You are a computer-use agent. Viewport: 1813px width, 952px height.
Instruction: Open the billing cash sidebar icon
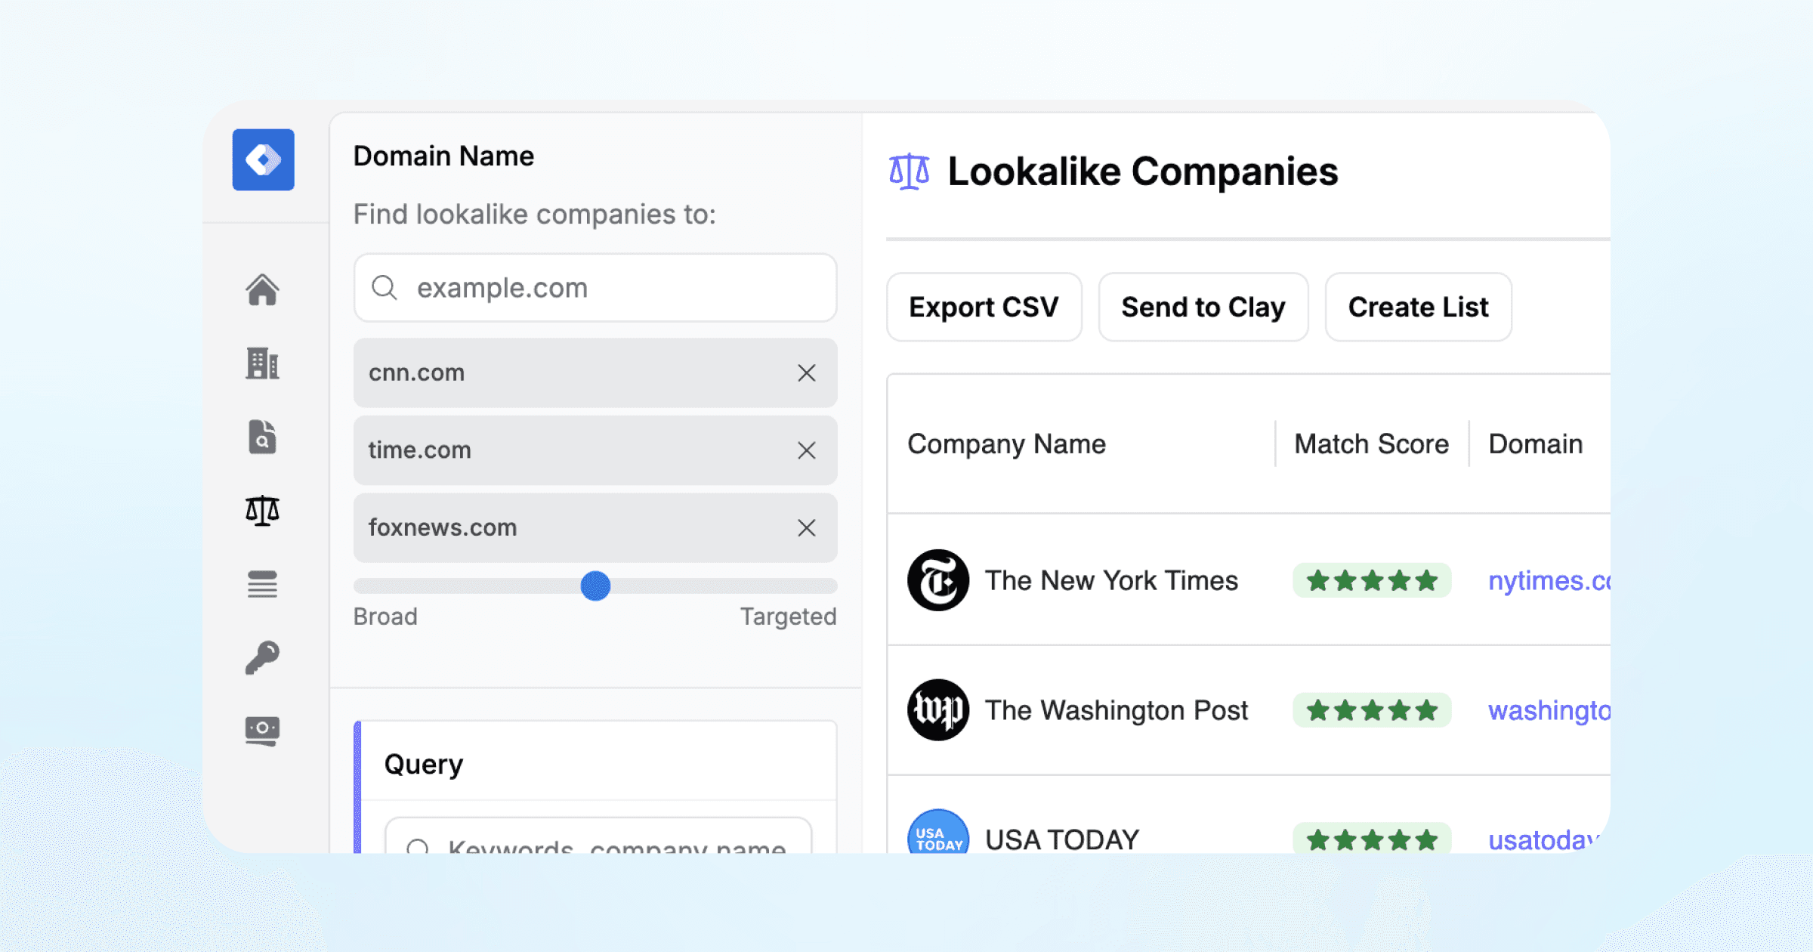(x=262, y=731)
